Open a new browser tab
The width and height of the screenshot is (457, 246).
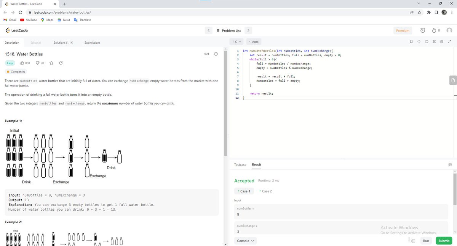click(x=64, y=4)
